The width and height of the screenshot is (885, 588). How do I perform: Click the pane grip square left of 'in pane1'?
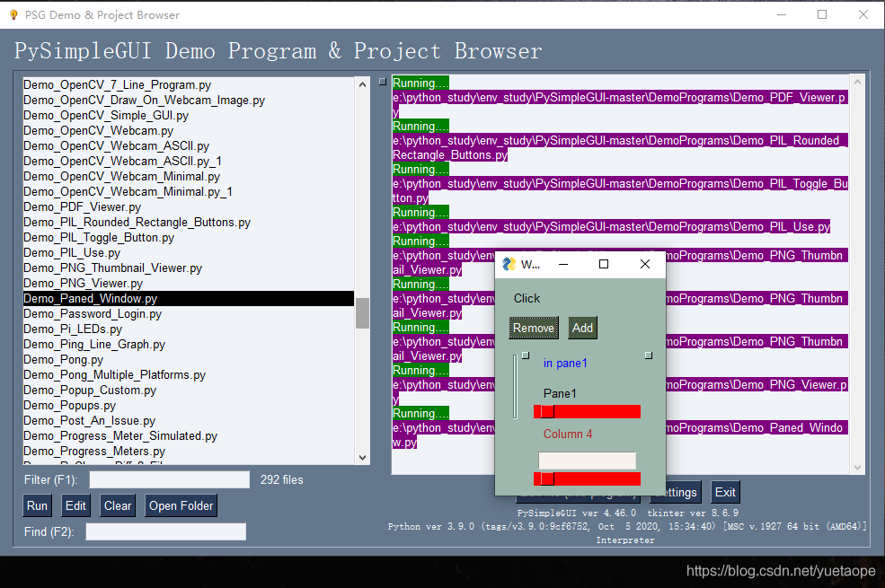pyautogui.click(x=526, y=355)
